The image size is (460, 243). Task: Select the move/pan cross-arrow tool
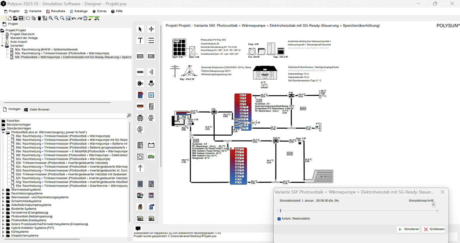[x=151, y=29]
